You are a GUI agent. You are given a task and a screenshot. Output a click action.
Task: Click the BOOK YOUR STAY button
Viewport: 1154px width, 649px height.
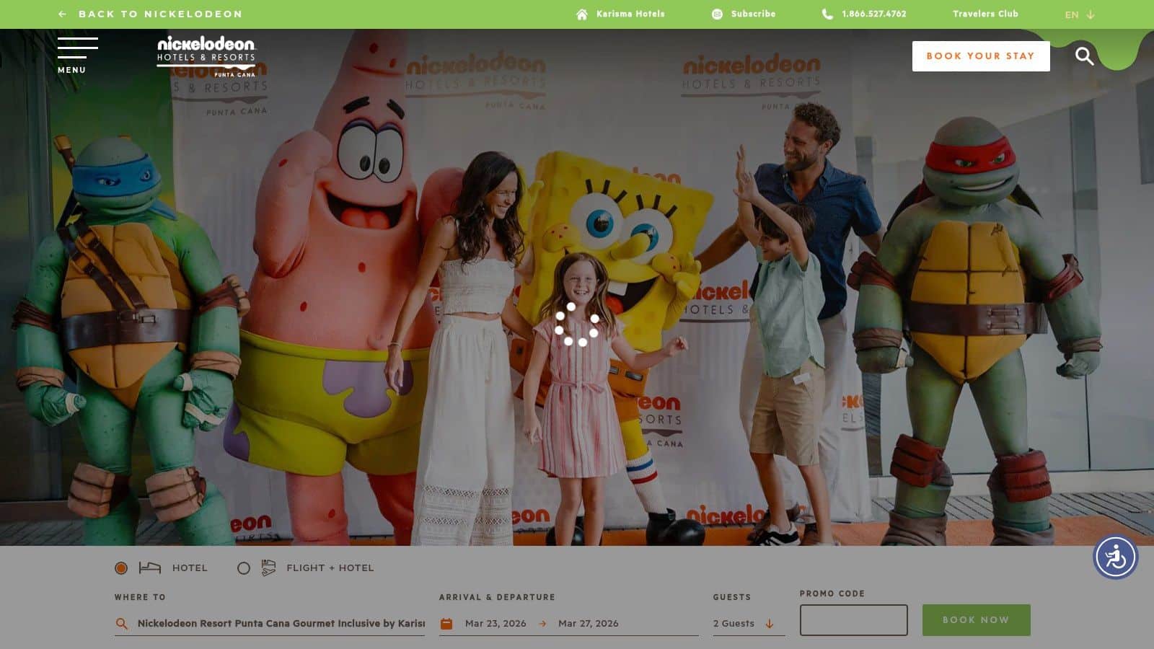(981, 56)
